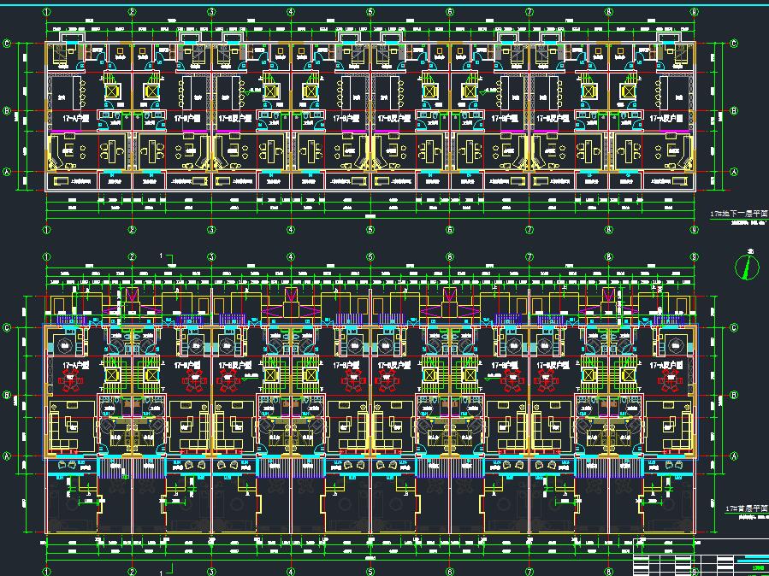This screenshot has width=769, height=576.
Task: Click grid bubble 7 below the basement plan
Action: point(529,230)
